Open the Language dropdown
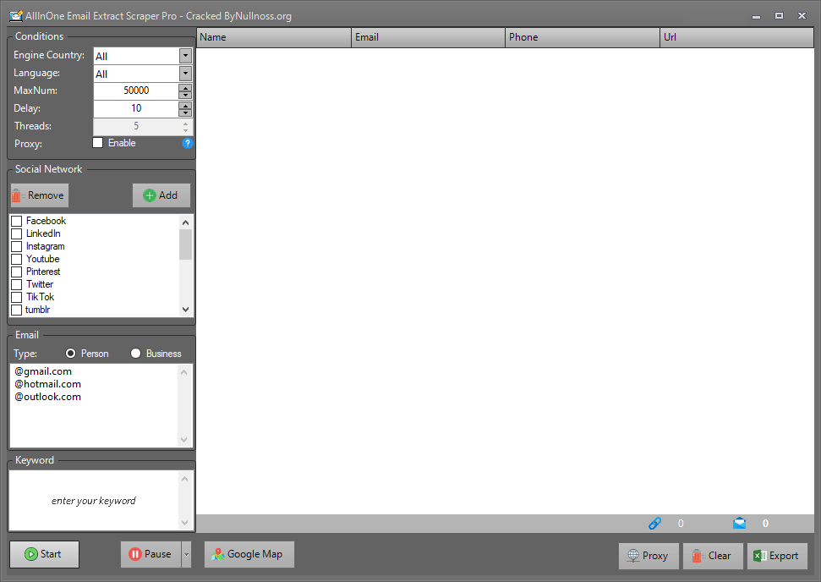Image resolution: width=821 pixels, height=582 pixels. (185, 74)
